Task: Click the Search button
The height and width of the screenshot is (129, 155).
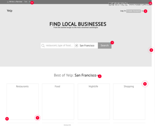Action: click(x=105, y=45)
